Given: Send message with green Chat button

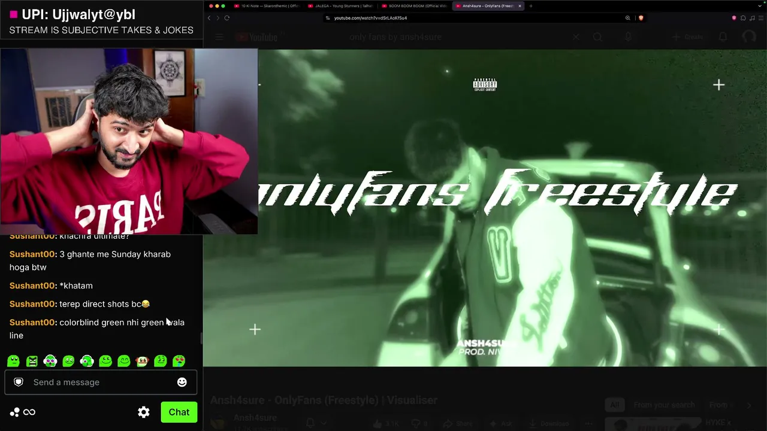Looking at the screenshot, I should point(179,412).
